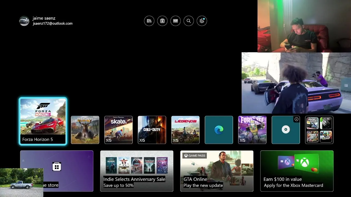Open Indie Selects Anniversary Sale card
The height and width of the screenshot is (197, 351).
(x=137, y=171)
